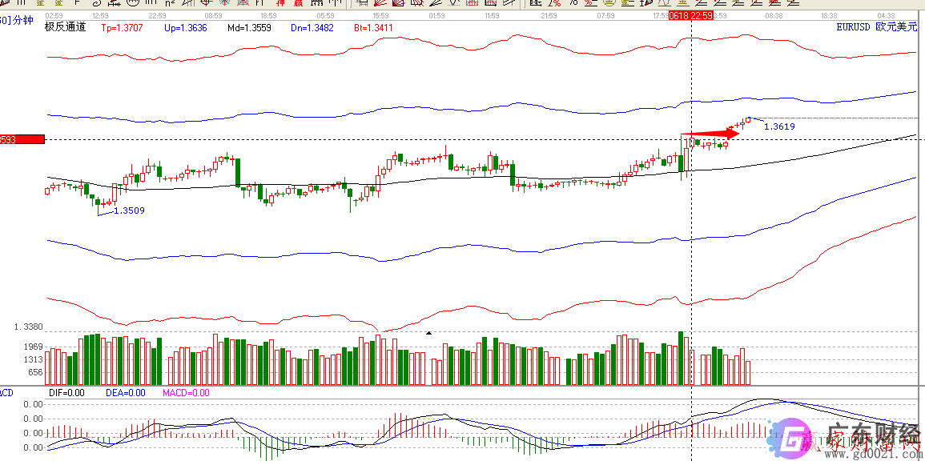Select the DEA=0.00 indicator readout
This screenshot has height=461, width=925.
pyautogui.click(x=126, y=393)
